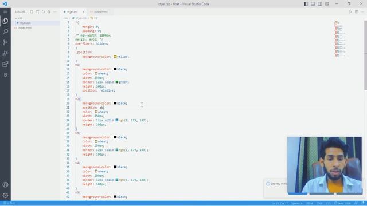Open Explorer more actions ellipsis
The height and width of the screenshot is (206, 367).
(x=55, y=11)
